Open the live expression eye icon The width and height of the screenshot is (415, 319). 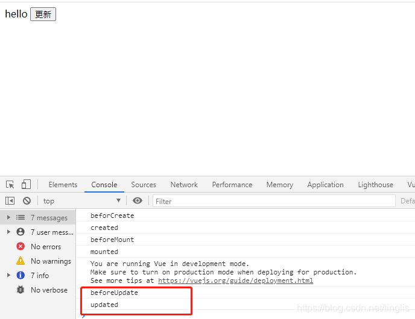pyautogui.click(x=138, y=200)
